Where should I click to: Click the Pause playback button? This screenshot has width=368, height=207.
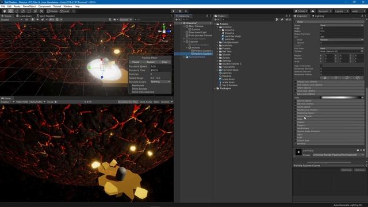tap(180, 11)
